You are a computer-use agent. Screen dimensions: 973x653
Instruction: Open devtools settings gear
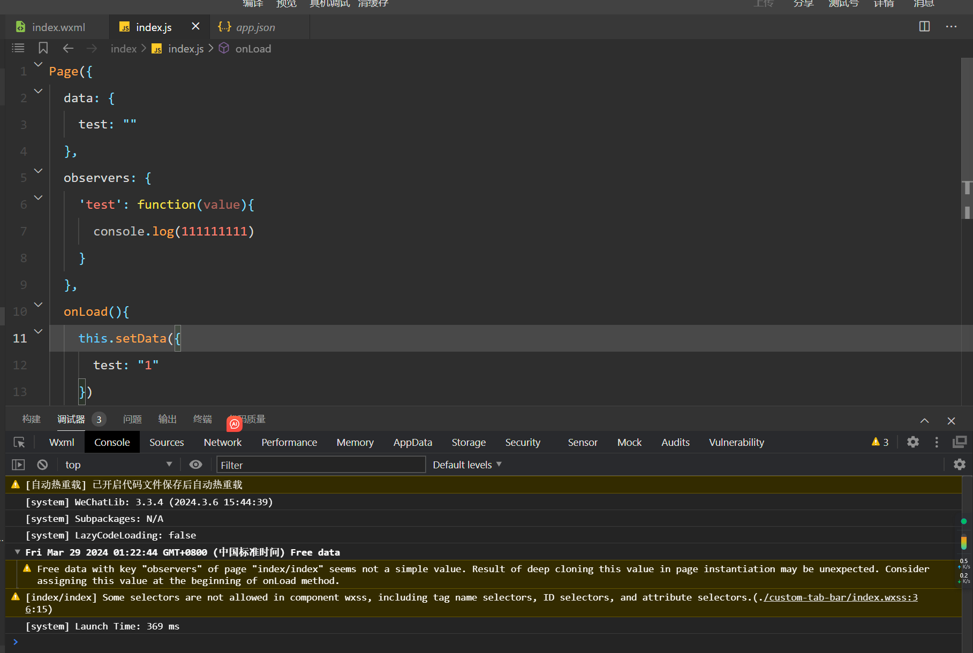[x=913, y=442]
